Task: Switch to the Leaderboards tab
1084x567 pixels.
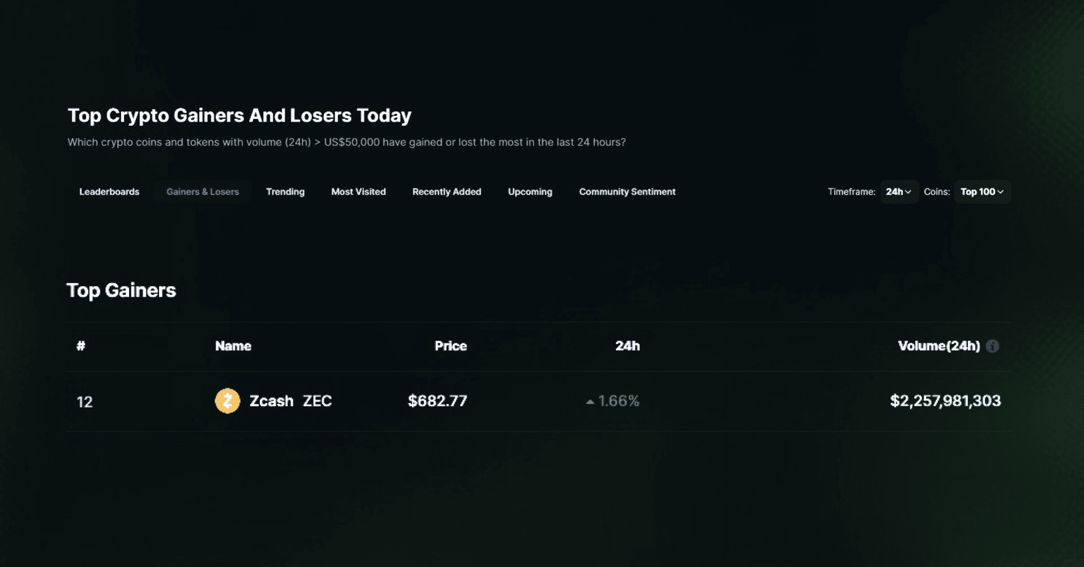Action: [x=109, y=192]
